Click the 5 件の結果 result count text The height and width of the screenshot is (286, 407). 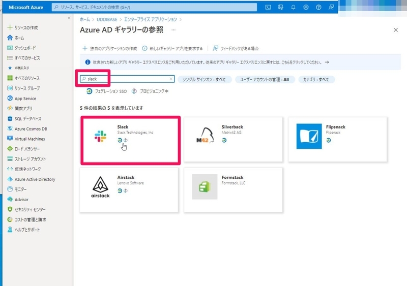pyautogui.click(x=111, y=108)
